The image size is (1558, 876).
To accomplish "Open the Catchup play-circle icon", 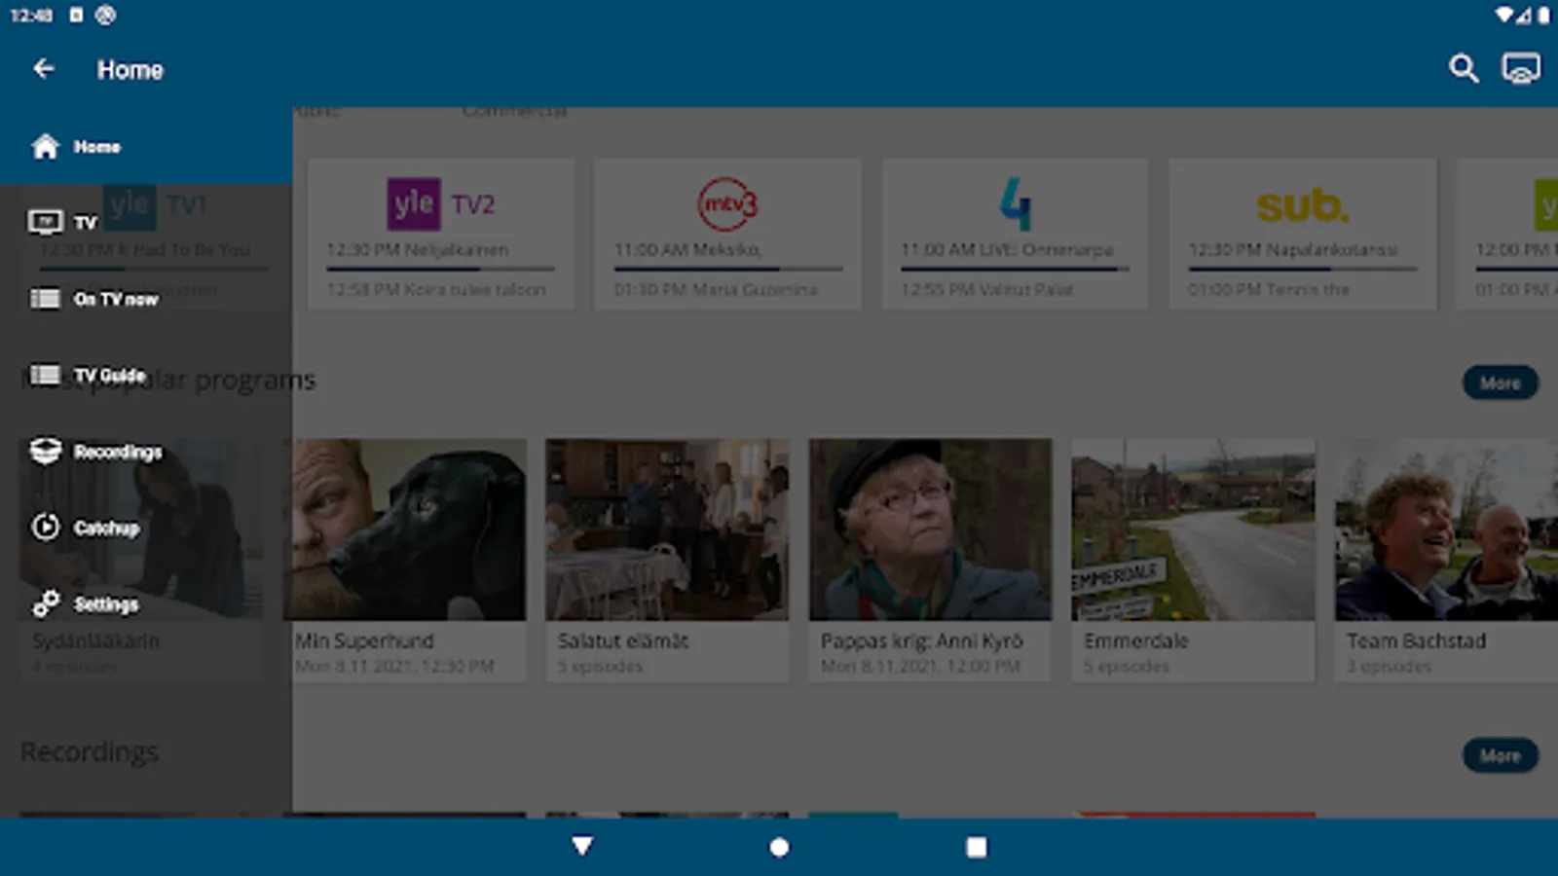I will [45, 527].
